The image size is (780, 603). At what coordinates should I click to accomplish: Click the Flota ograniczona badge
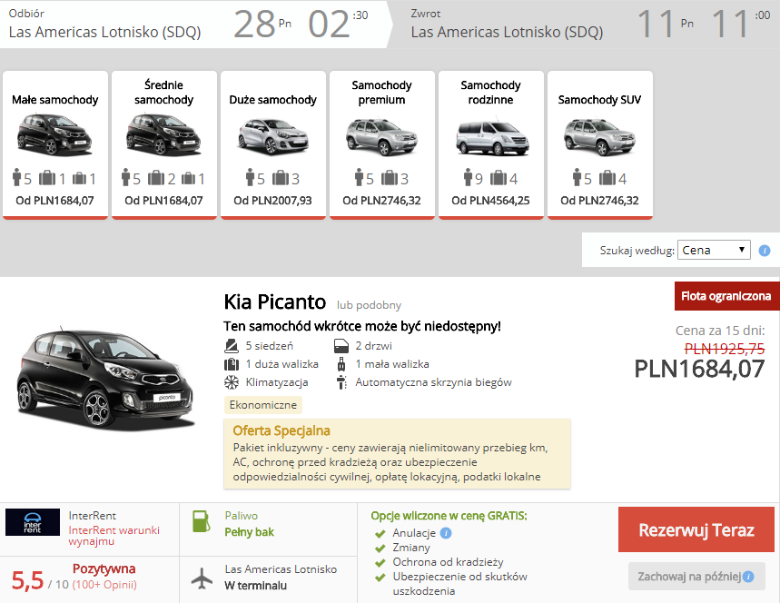(x=726, y=296)
